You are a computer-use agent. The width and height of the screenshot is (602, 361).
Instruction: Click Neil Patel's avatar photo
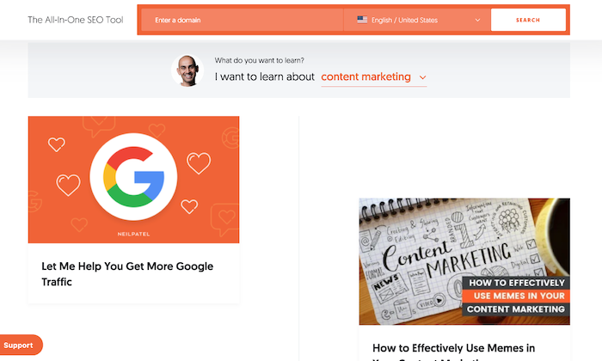(187, 70)
